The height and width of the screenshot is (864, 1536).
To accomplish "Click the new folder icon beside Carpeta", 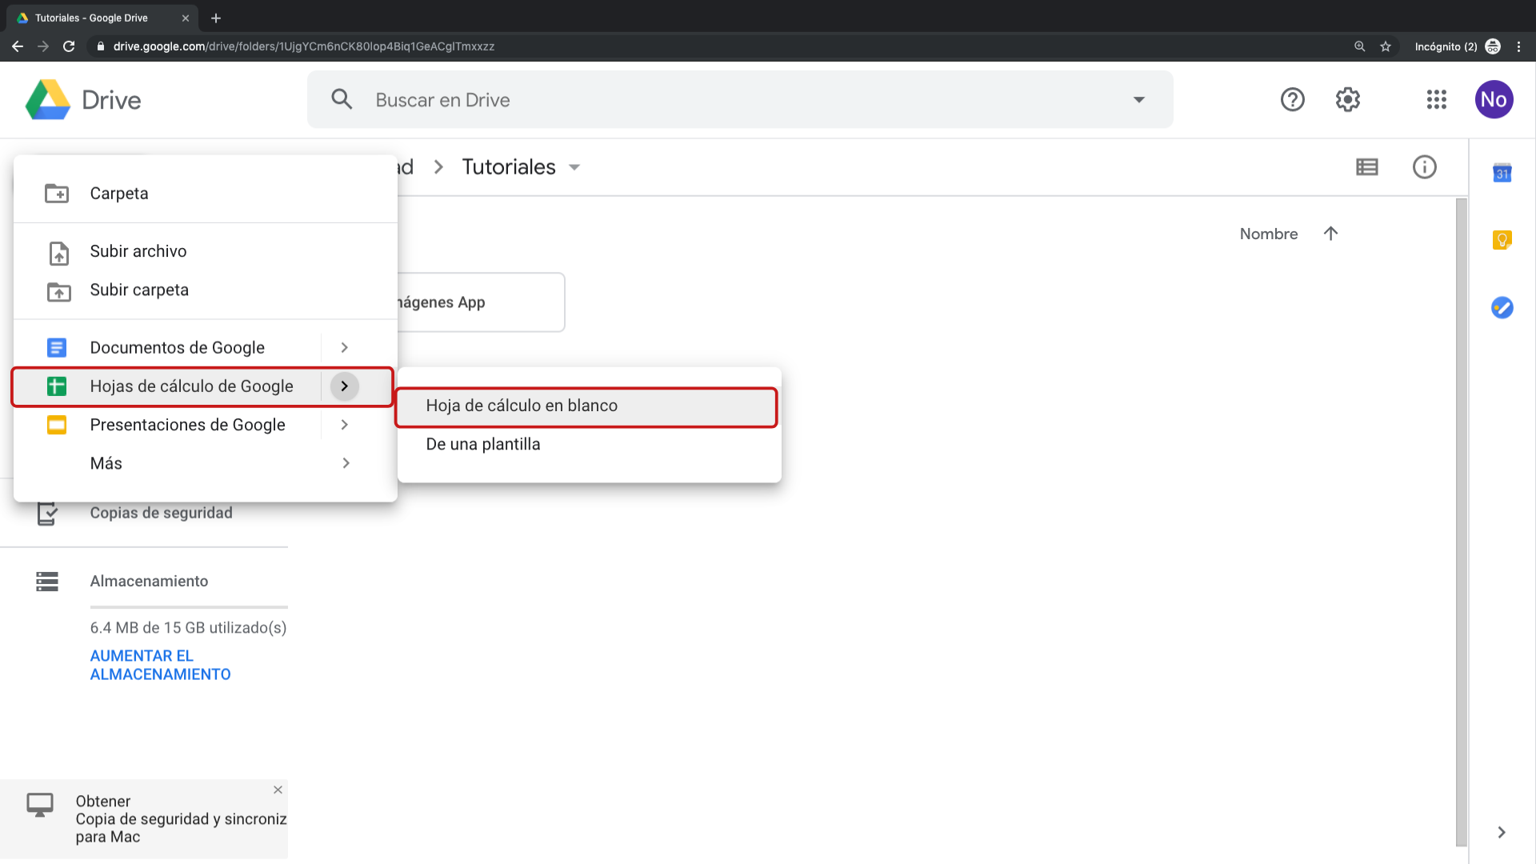I will click(57, 193).
